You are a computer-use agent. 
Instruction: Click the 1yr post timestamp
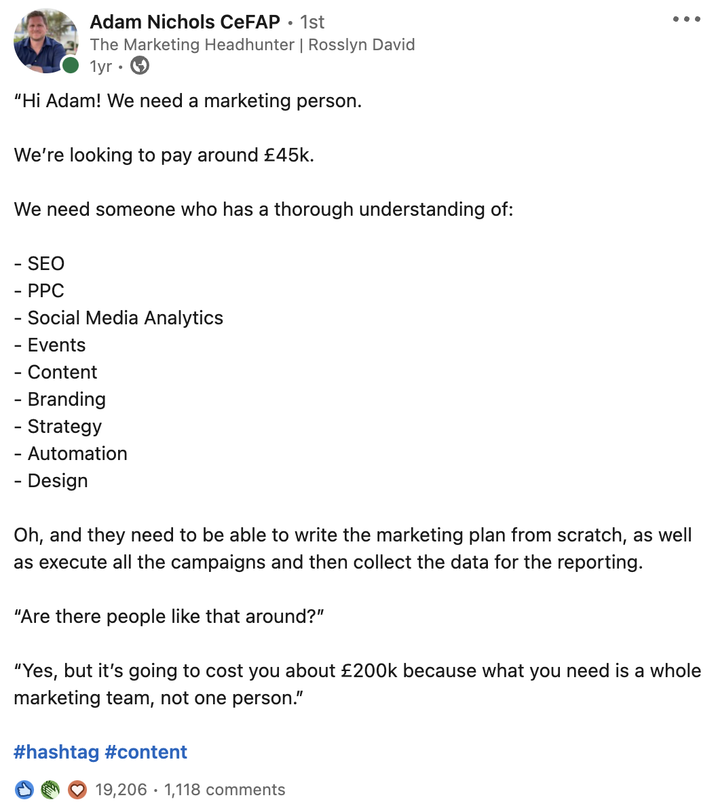tap(100, 66)
